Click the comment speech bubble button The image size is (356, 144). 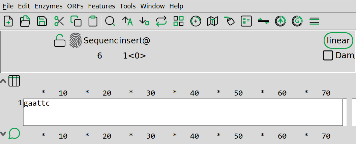click(x=14, y=134)
